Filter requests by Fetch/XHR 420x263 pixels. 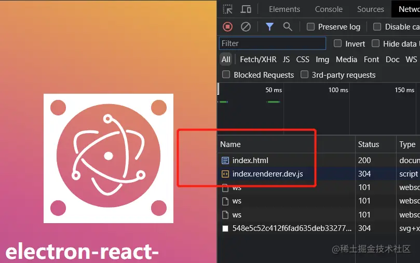[x=258, y=59]
